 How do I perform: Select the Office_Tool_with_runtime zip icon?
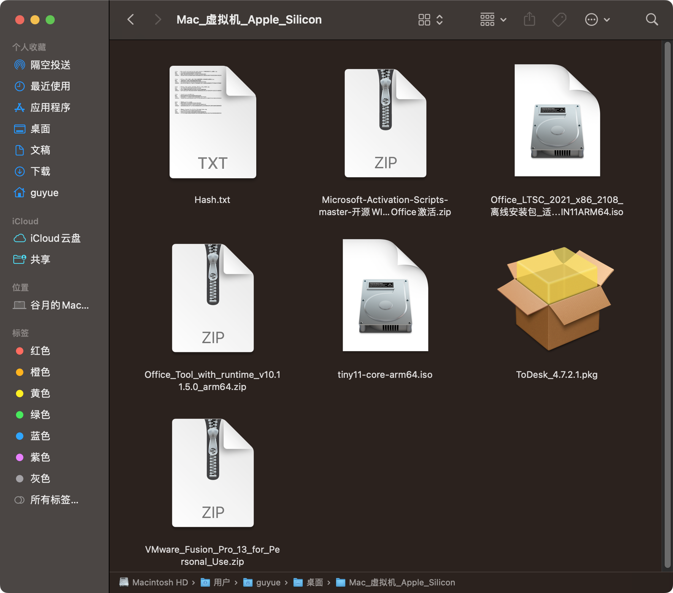tap(213, 298)
